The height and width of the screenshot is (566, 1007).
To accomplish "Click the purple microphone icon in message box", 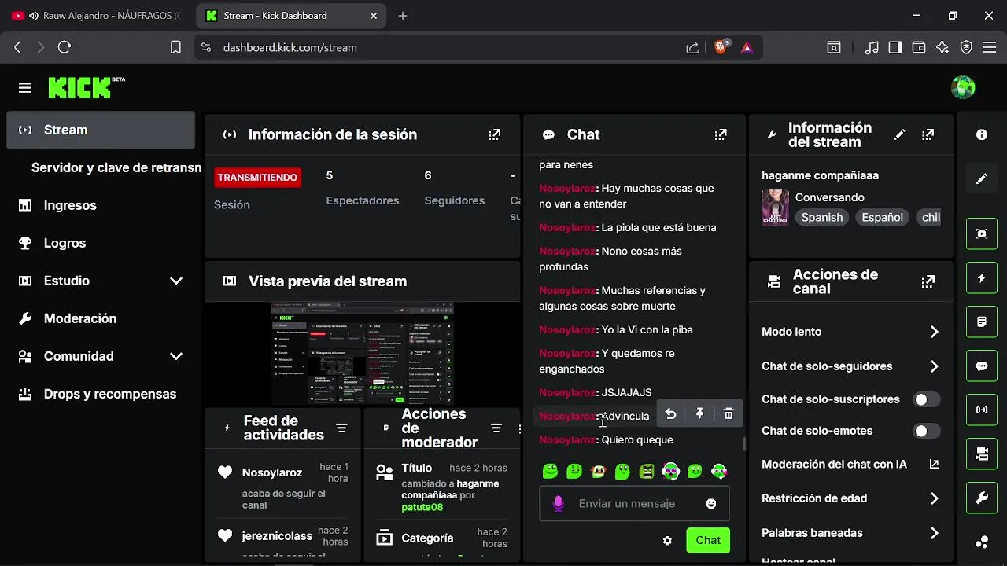I will click(x=558, y=503).
